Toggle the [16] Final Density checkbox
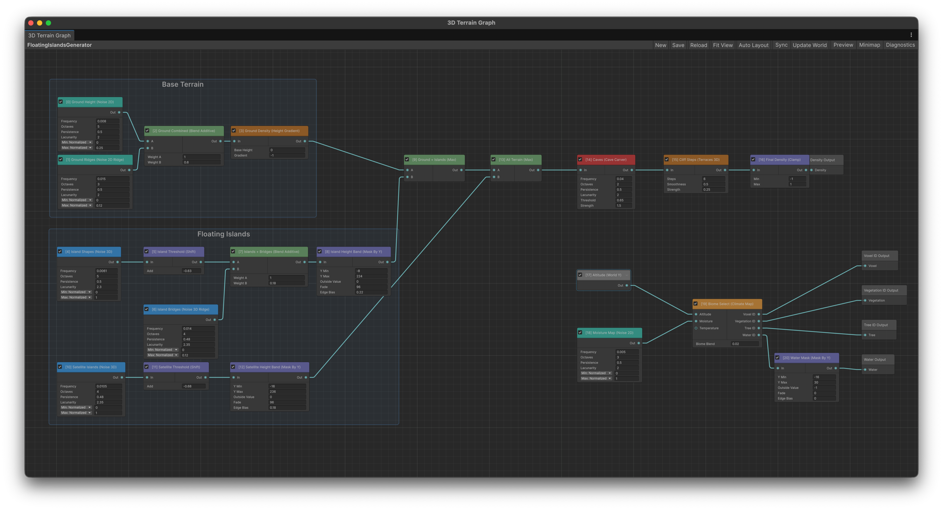943x510 pixels. coord(753,159)
